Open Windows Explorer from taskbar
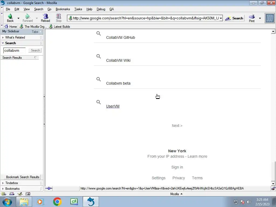This screenshot has width=276, height=207. tap(24, 202)
